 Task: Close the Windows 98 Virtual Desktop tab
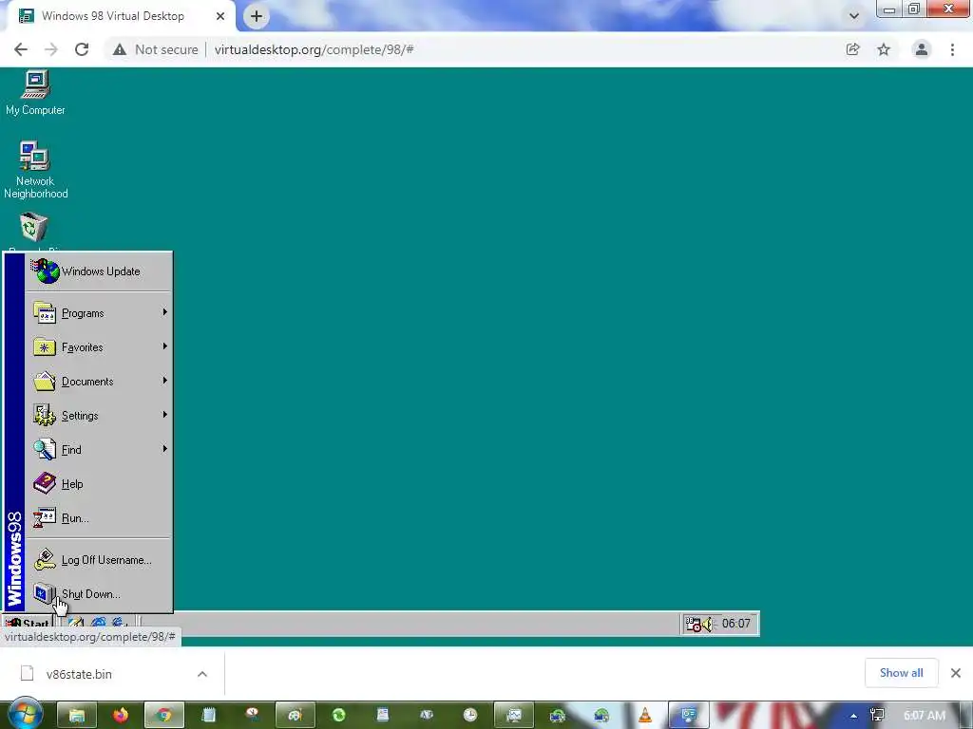click(x=220, y=16)
